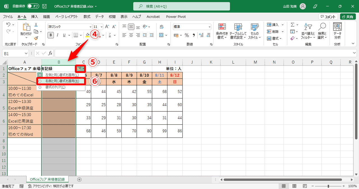
Task: Click the Insert Function fx icon
Action: click(50, 53)
